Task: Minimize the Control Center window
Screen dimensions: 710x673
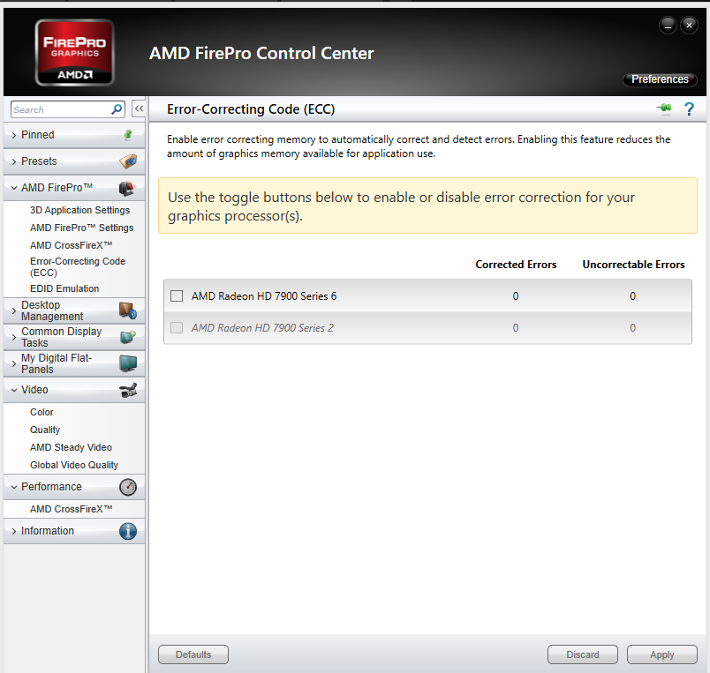Action: coord(668,26)
